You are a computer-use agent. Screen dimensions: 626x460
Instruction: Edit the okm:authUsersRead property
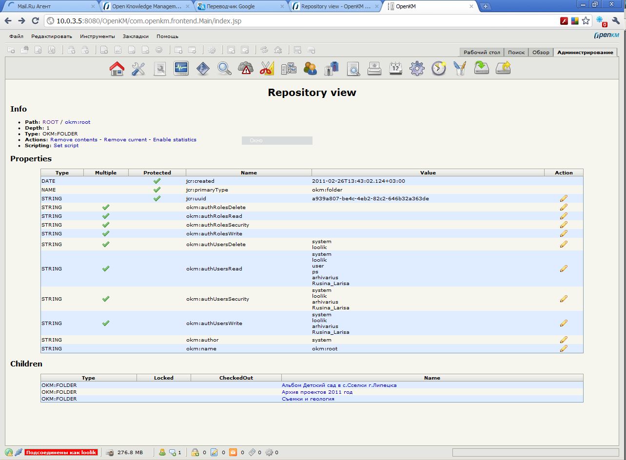564,268
